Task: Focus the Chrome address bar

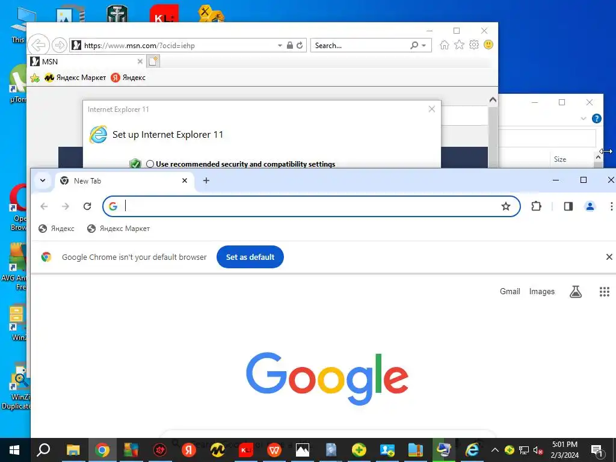Action: pos(312,206)
